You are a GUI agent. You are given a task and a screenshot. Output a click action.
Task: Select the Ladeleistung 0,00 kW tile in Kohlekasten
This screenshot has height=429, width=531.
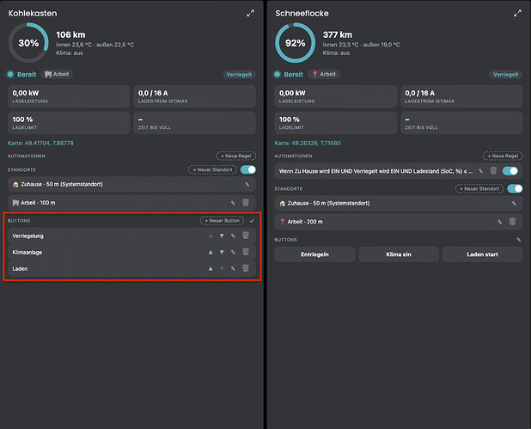tap(69, 96)
